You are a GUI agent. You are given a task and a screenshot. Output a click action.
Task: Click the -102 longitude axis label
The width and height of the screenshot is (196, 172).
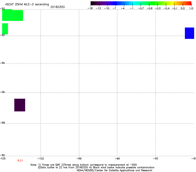coord(41,159)
